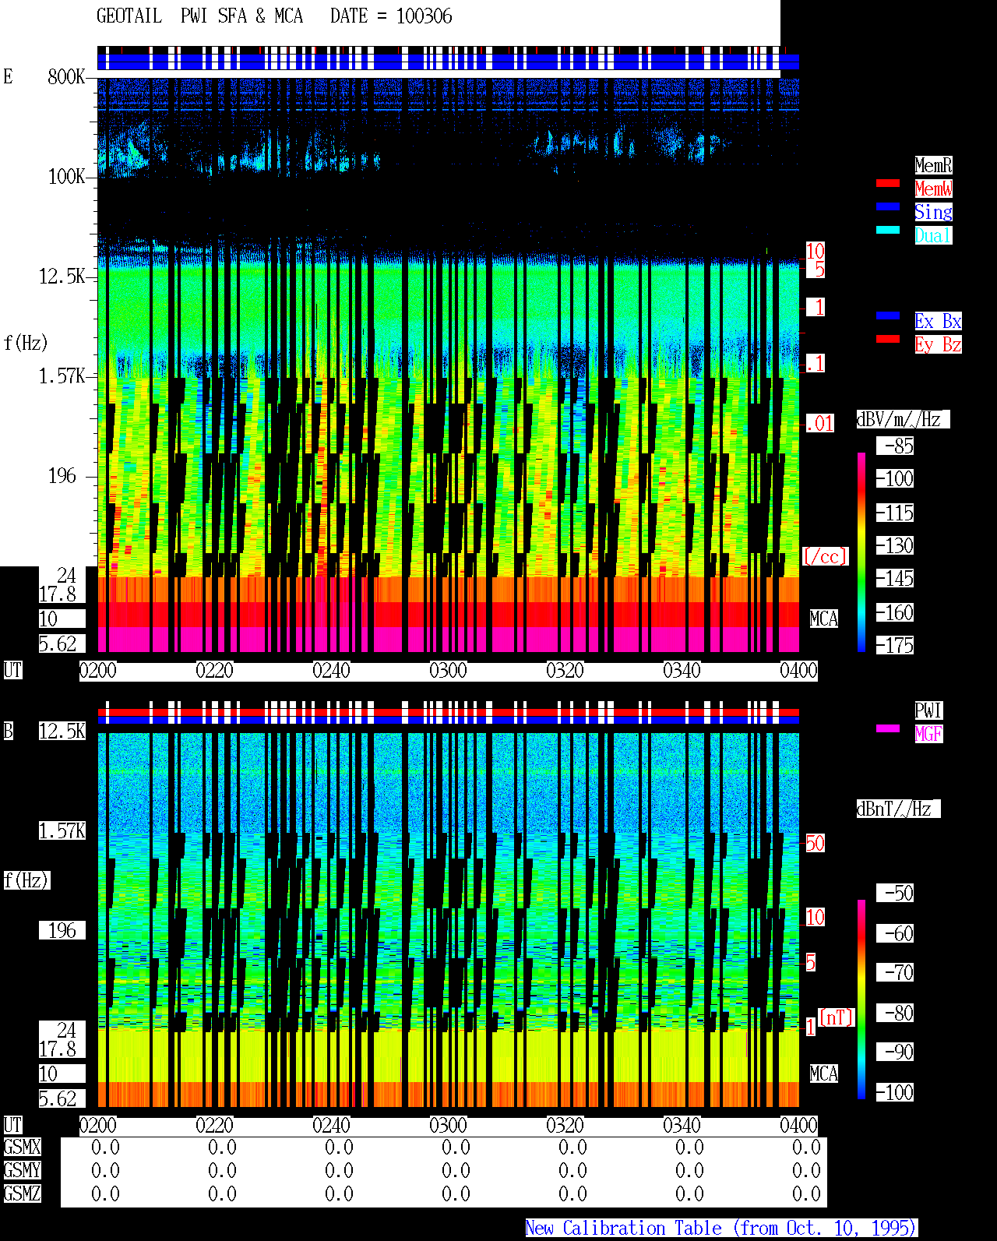
Task: Click inside the magnetic field spectrogram
Action: (x=449, y=920)
